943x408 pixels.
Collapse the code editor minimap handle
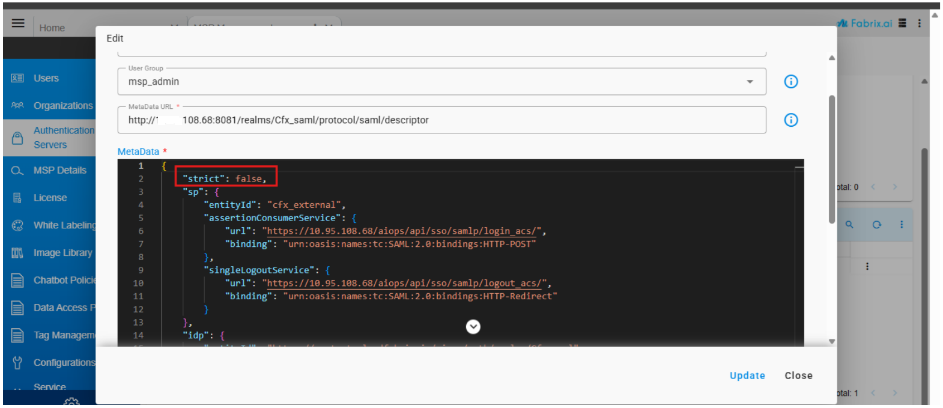pos(799,166)
